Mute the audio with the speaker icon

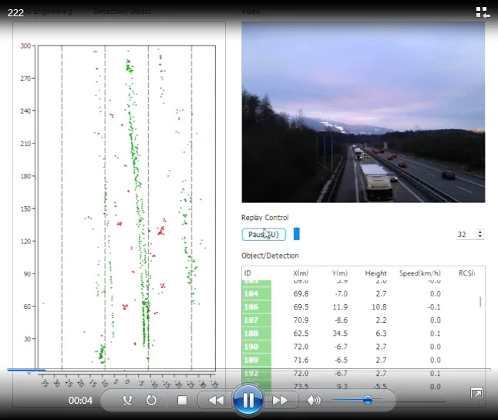(x=313, y=400)
